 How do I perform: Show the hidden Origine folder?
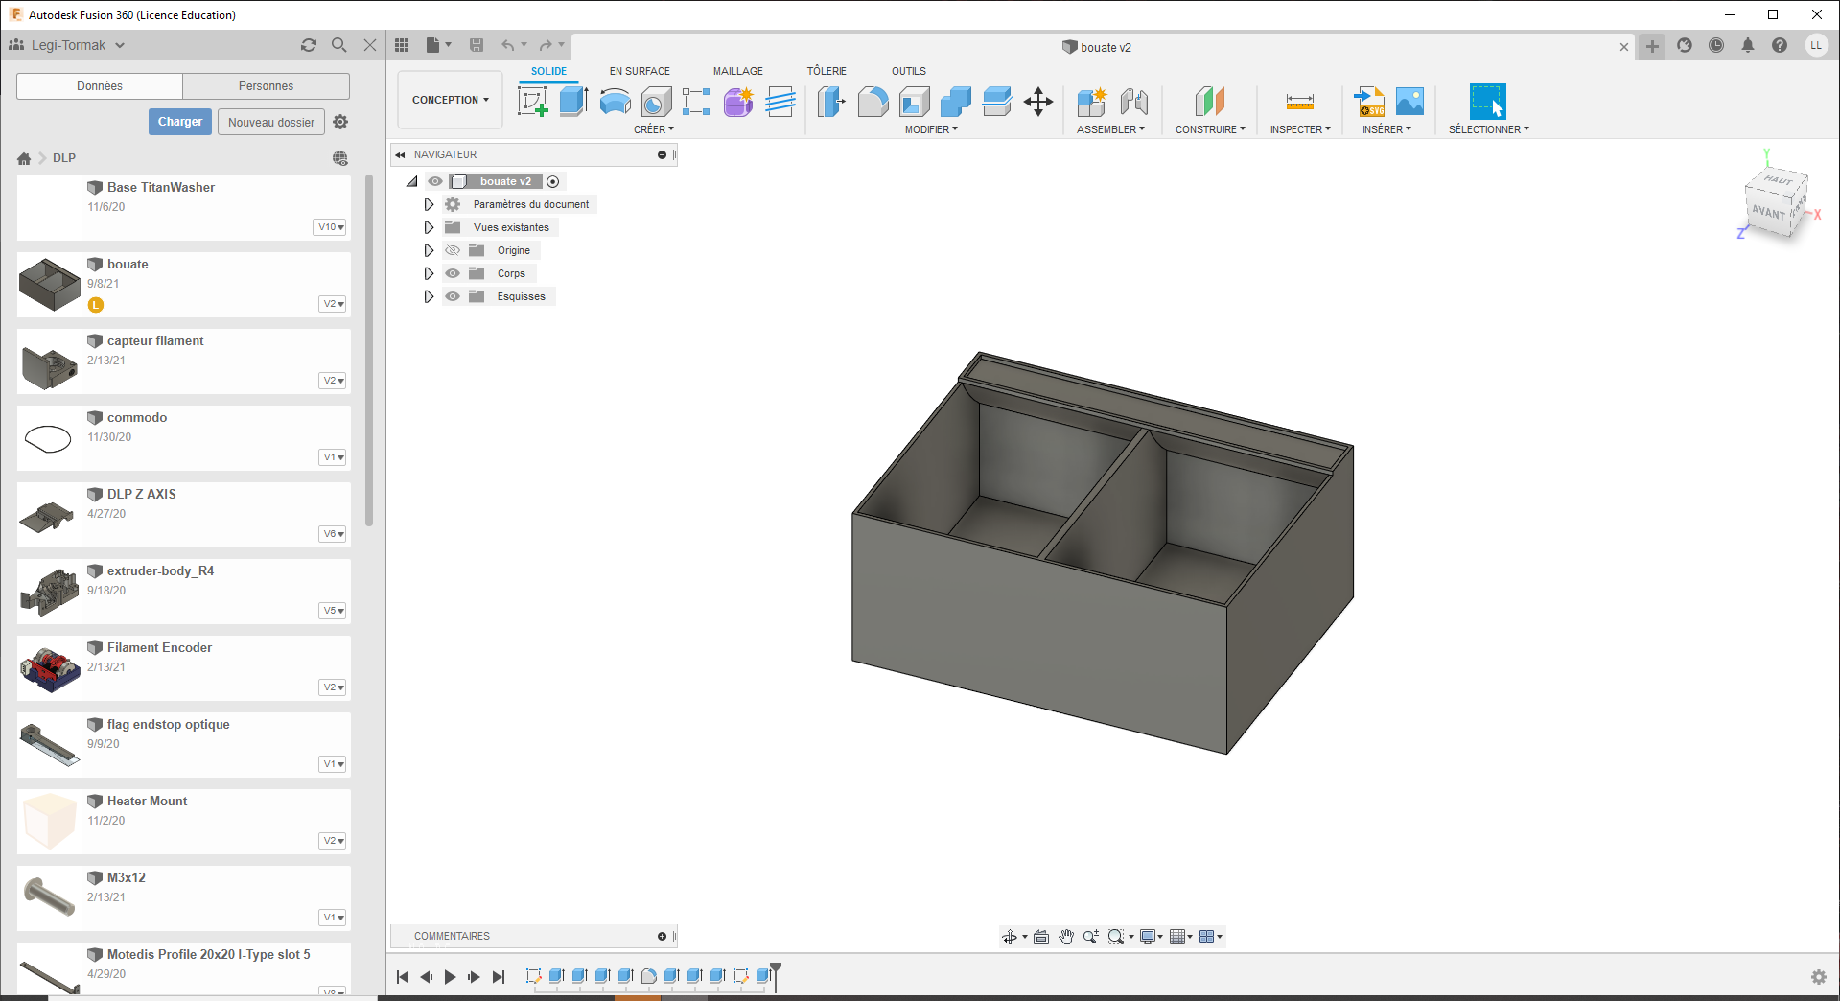tap(453, 250)
